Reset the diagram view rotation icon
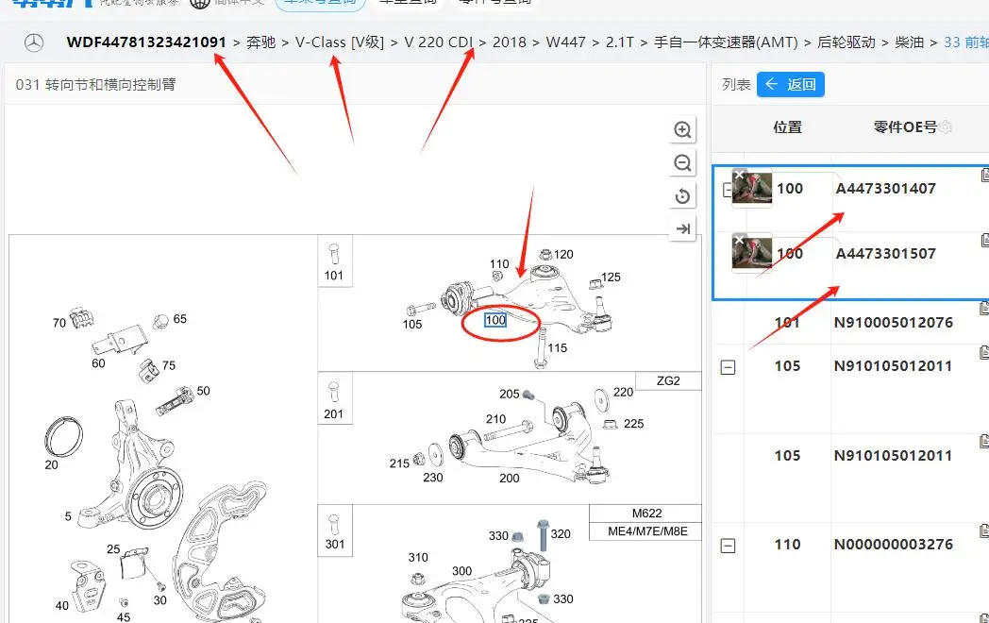Viewport: 989px width, 623px height. pos(682,196)
